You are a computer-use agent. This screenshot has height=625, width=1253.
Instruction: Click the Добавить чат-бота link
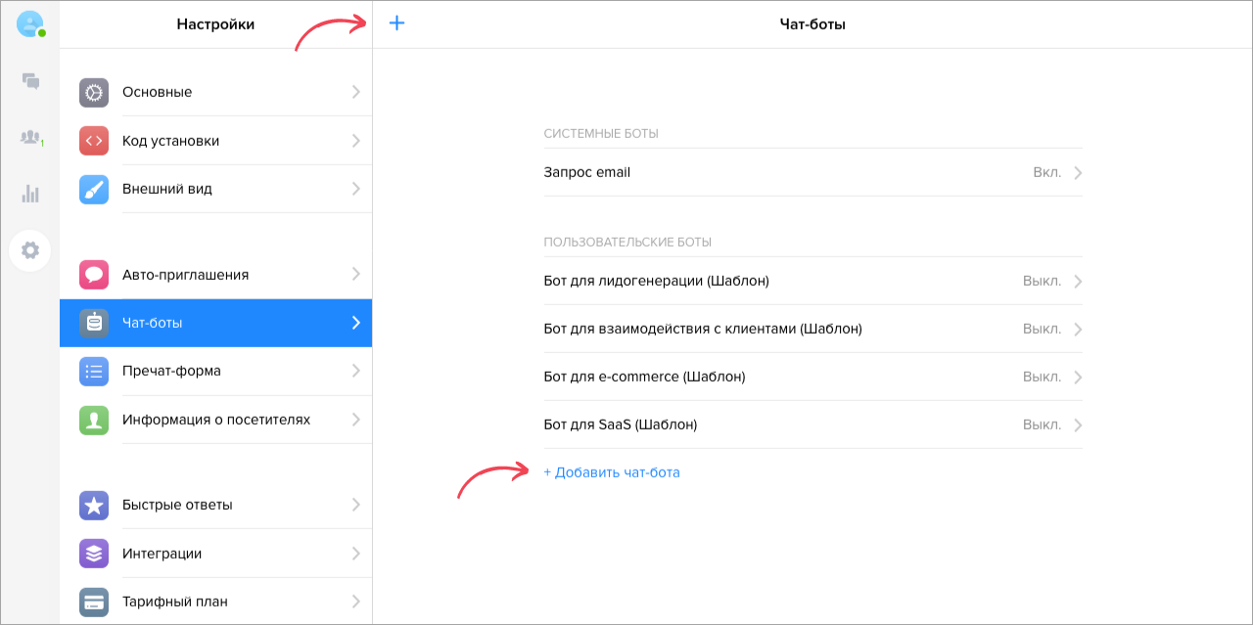pyautogui.click(x=612, y=472)
